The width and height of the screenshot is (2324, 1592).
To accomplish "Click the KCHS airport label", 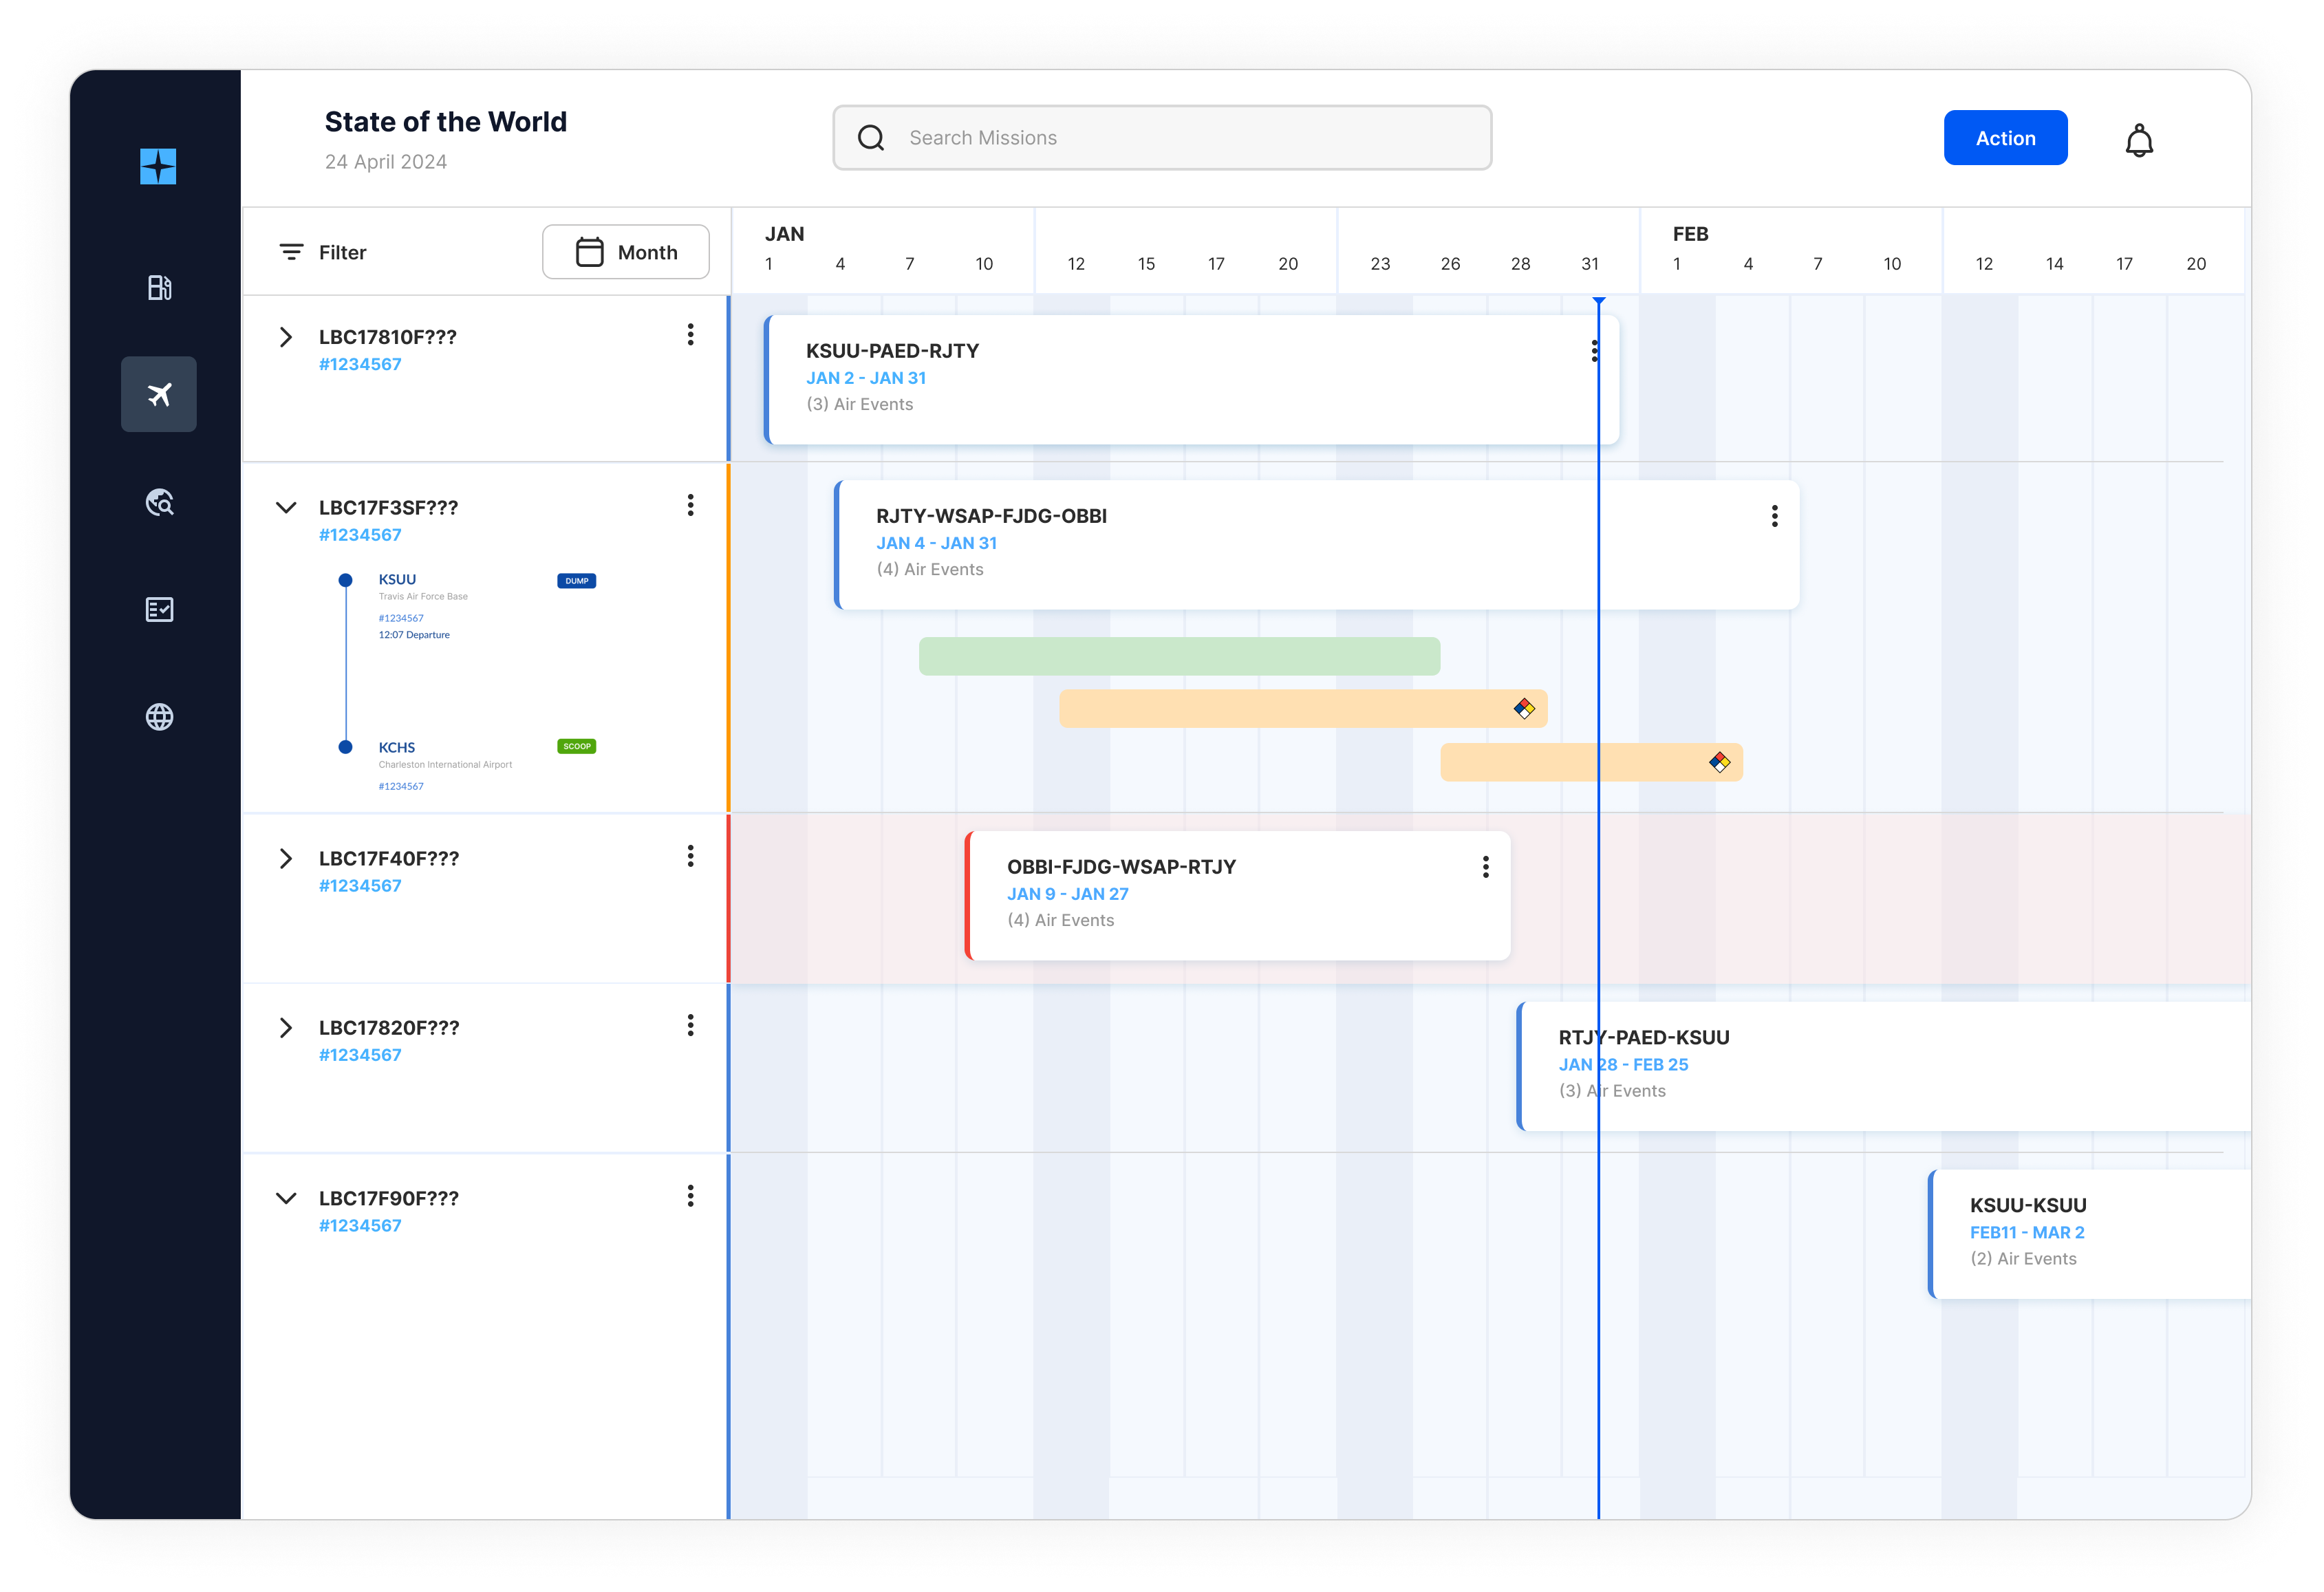I will [x=397, y=747].
